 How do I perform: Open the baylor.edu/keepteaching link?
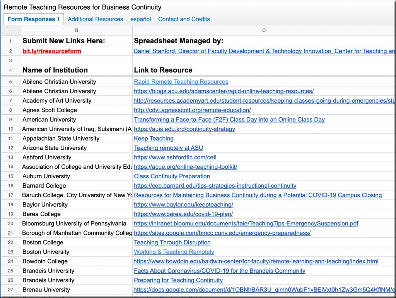coord(184,205)
